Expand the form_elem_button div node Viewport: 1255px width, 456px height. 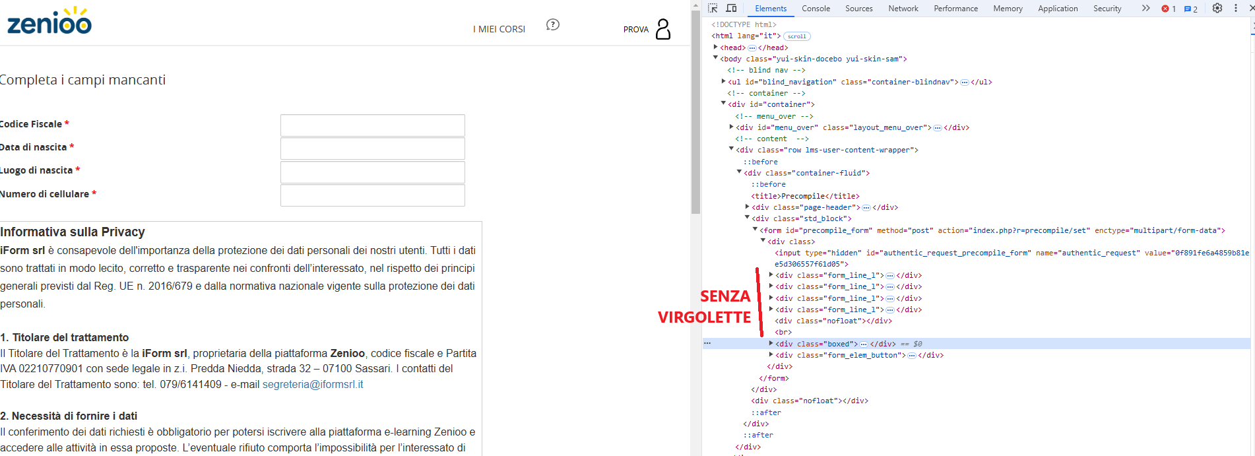point(771,355)
